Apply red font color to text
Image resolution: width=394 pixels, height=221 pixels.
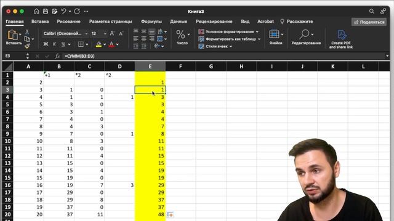pos(111,45)
